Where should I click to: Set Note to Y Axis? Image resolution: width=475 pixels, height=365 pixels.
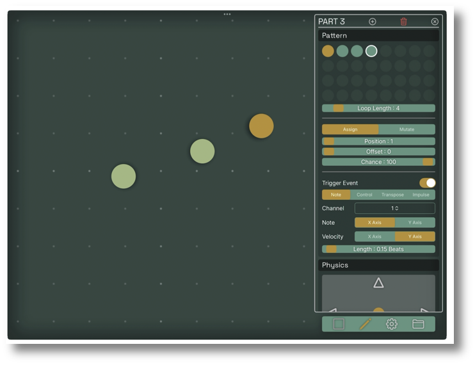(415, 222)
